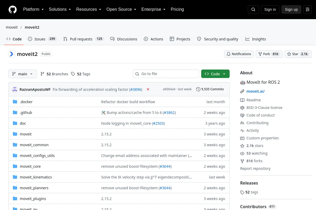Click the Pricing nav link
The width and height of the screenshot is (316, 210).
coord(177,9)
